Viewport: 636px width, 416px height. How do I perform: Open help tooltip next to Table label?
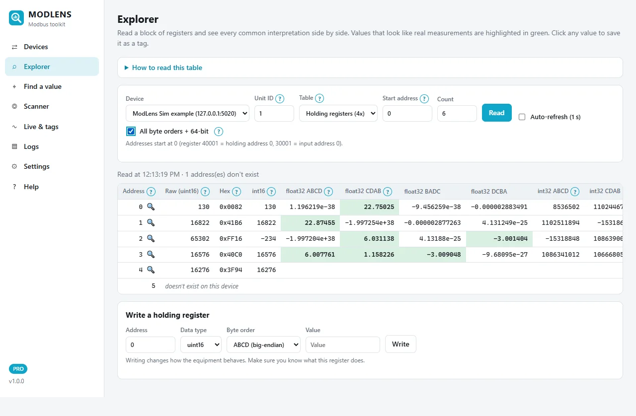point(319,98)
